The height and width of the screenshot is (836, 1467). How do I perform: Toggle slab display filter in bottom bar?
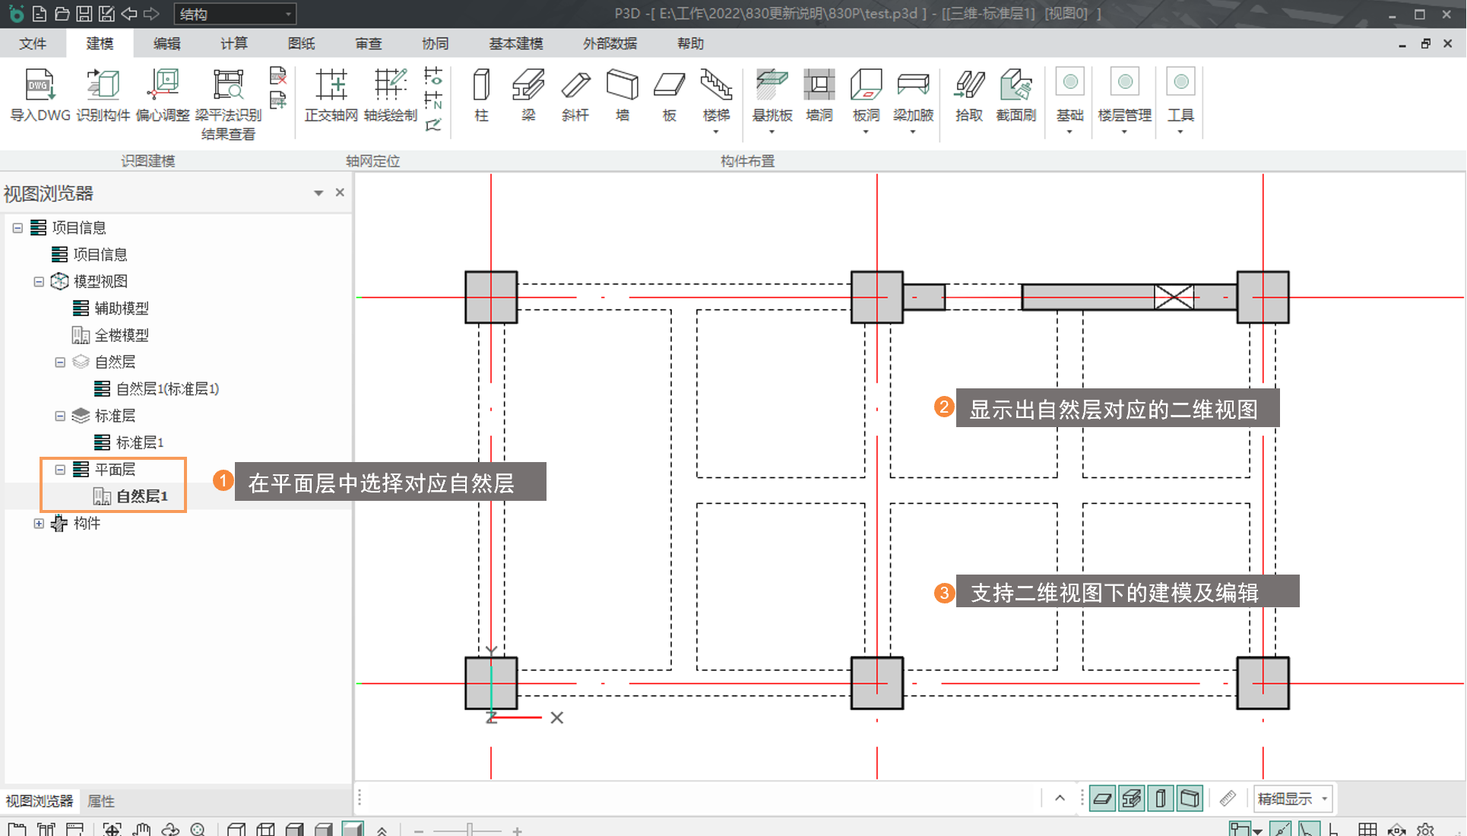1102,799
